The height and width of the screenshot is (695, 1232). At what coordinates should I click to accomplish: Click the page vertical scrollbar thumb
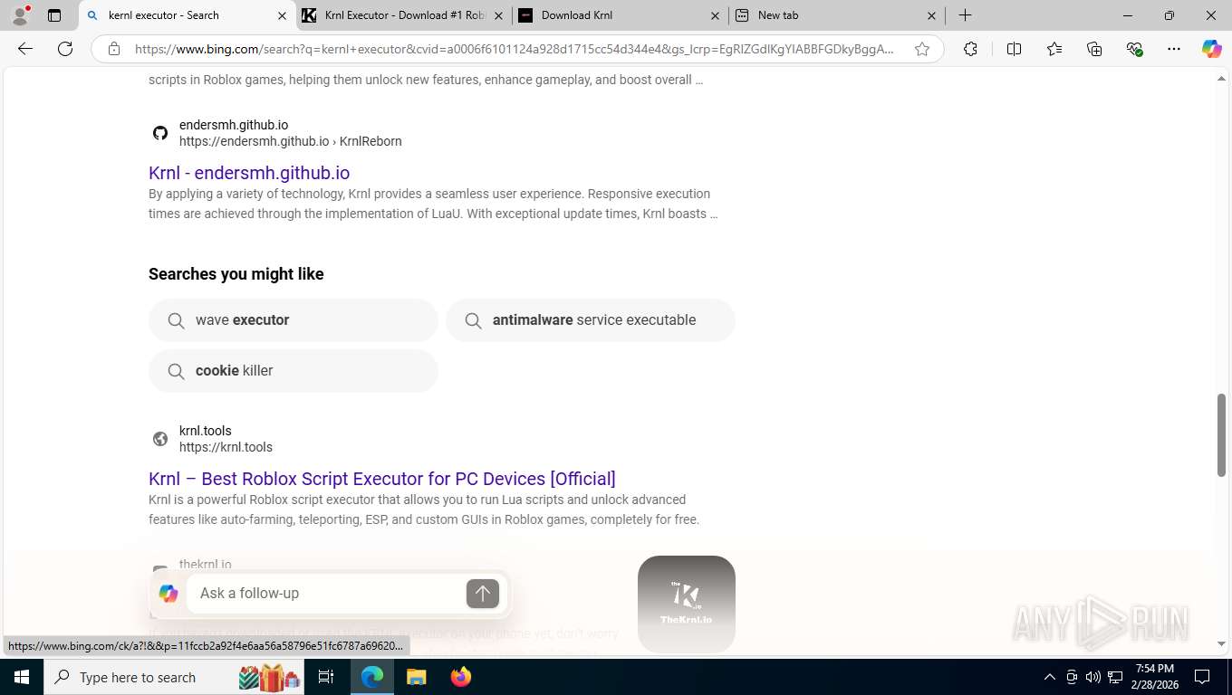[1221, 435]
